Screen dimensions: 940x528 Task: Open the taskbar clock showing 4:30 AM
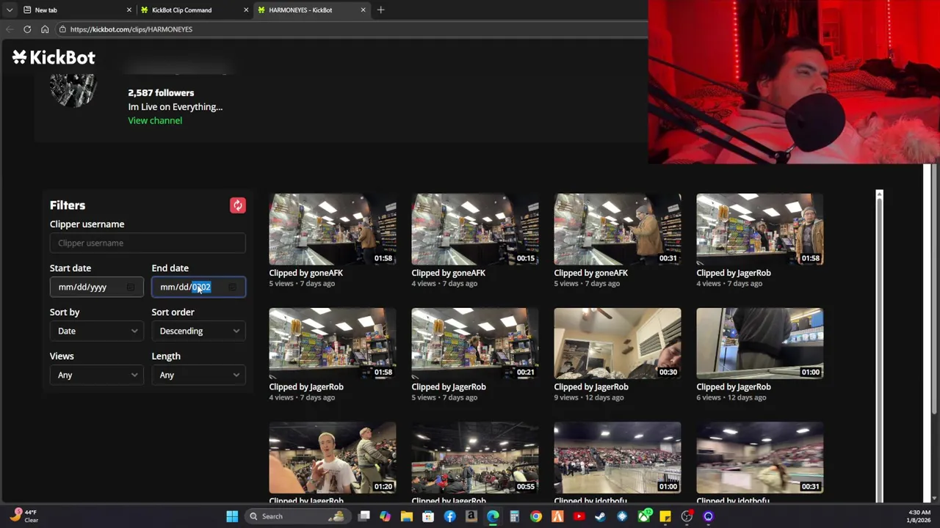pyautogui.click(x=920, y=516)
